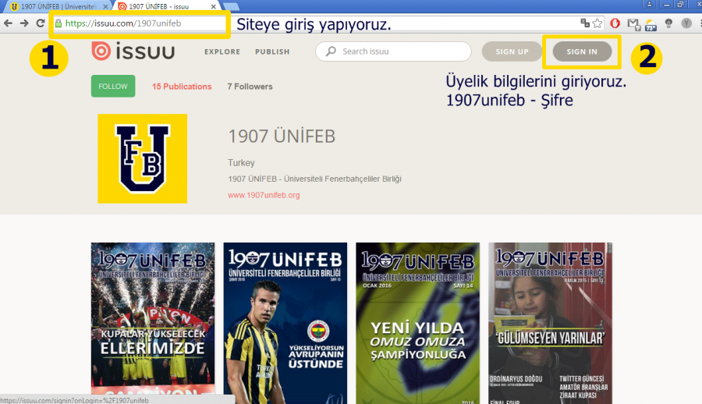Open the Gmail checker extension icon
This screenshot has width=702, height=404.
(x=633, y=23)
